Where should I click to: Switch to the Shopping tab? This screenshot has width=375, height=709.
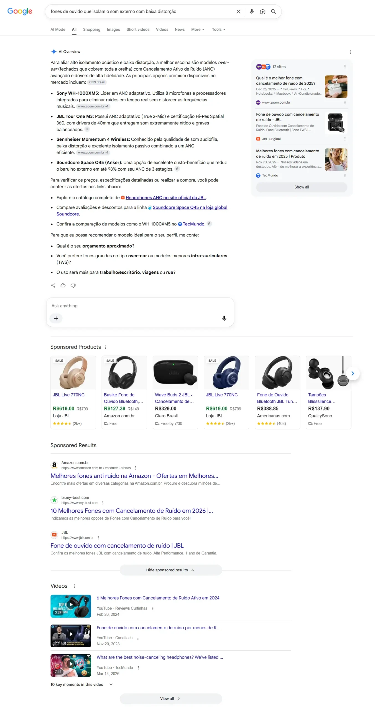92,30
